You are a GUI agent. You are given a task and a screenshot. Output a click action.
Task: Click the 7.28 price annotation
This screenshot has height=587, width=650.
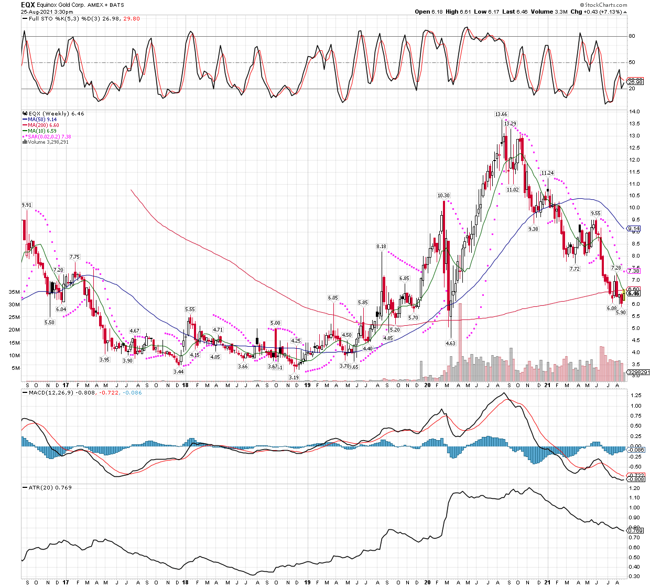pos(616,268)
